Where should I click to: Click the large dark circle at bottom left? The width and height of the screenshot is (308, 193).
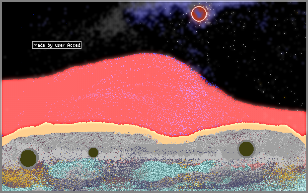pos(28,158)
